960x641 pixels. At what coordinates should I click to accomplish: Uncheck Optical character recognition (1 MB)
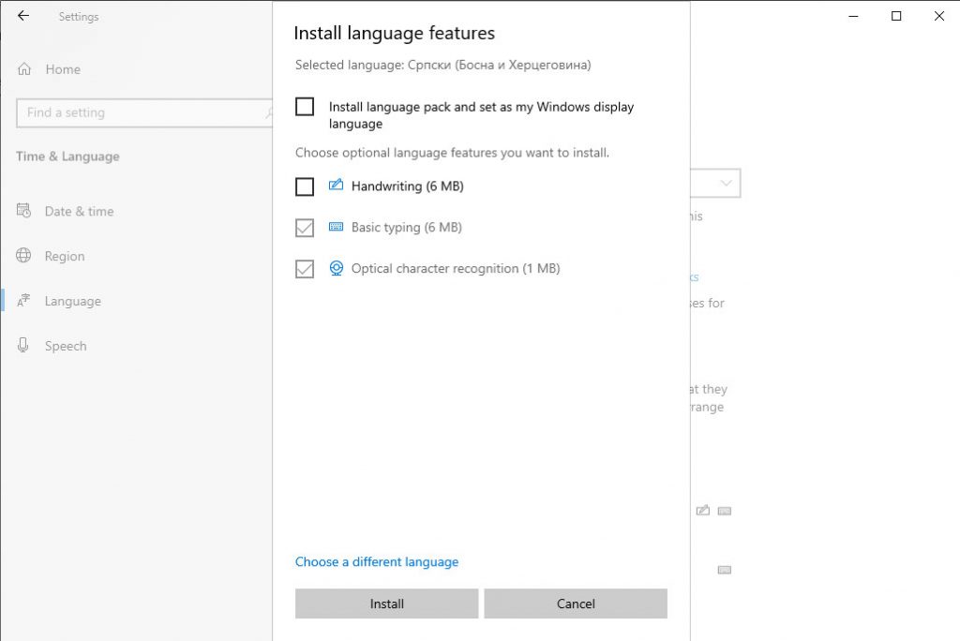(304, 268)
